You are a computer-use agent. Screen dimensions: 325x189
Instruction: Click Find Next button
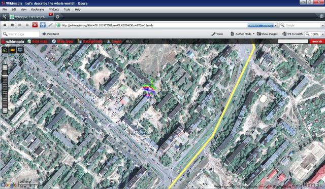tap(51, 34)
